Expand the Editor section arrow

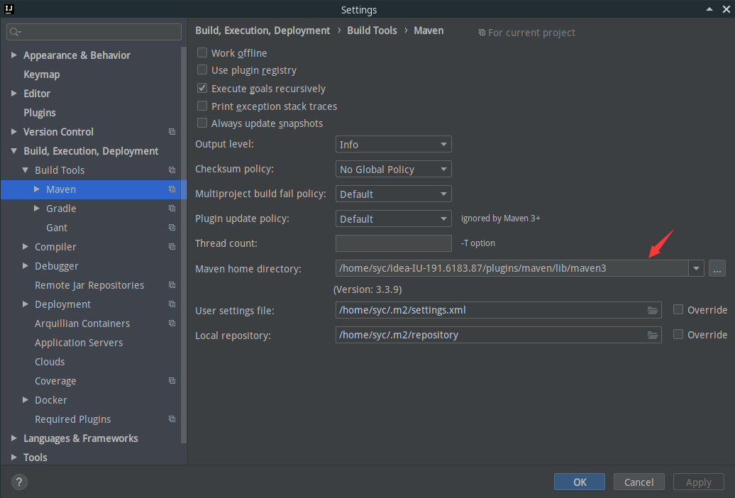coord(14,94)
